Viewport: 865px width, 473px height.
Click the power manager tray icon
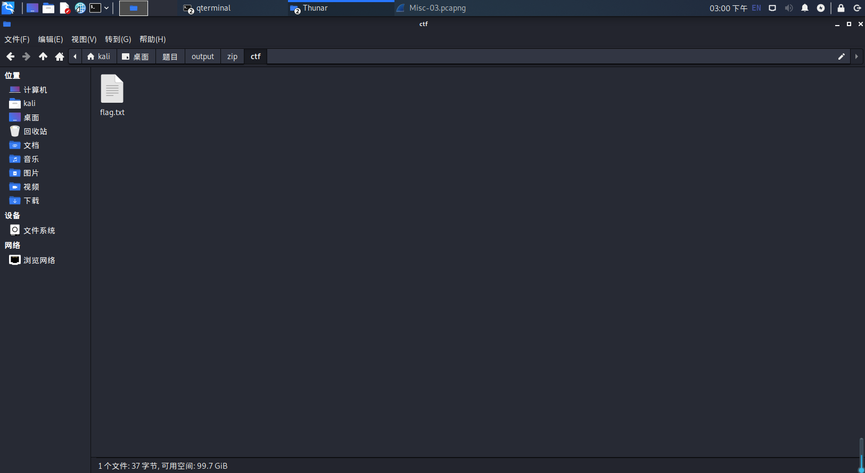tap(821, 8)
